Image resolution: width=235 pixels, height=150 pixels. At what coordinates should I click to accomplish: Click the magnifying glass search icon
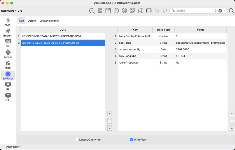(231, 11)
